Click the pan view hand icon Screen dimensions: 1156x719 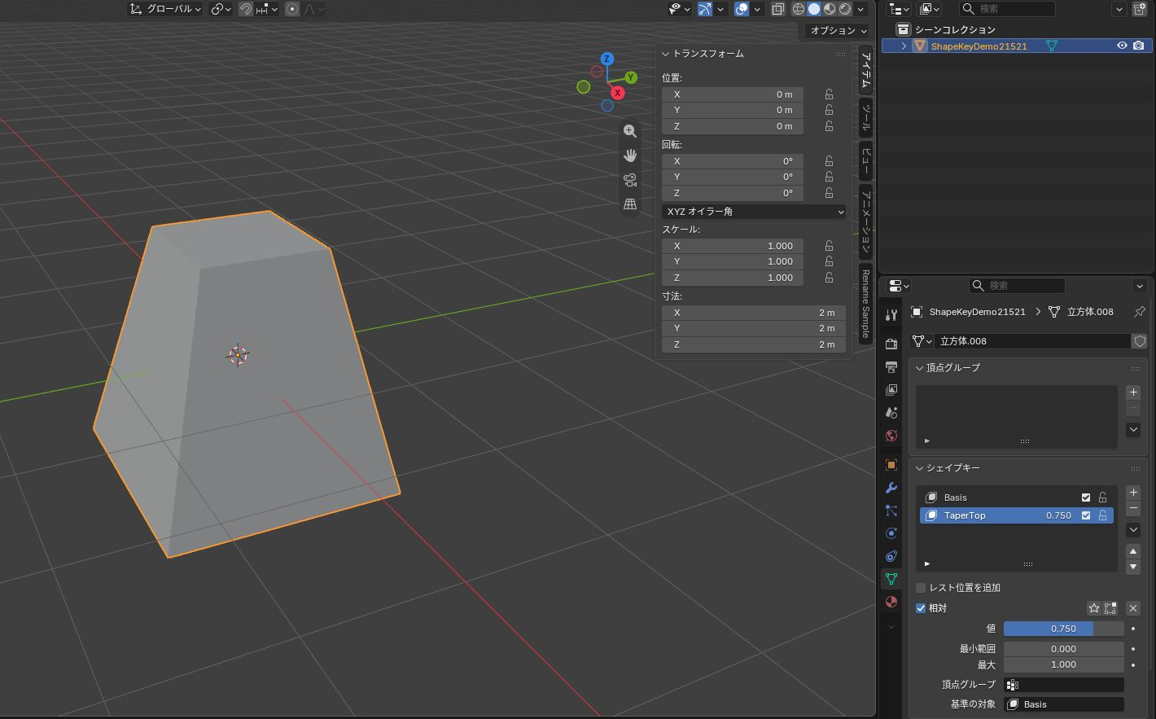(x=630, y=156)
